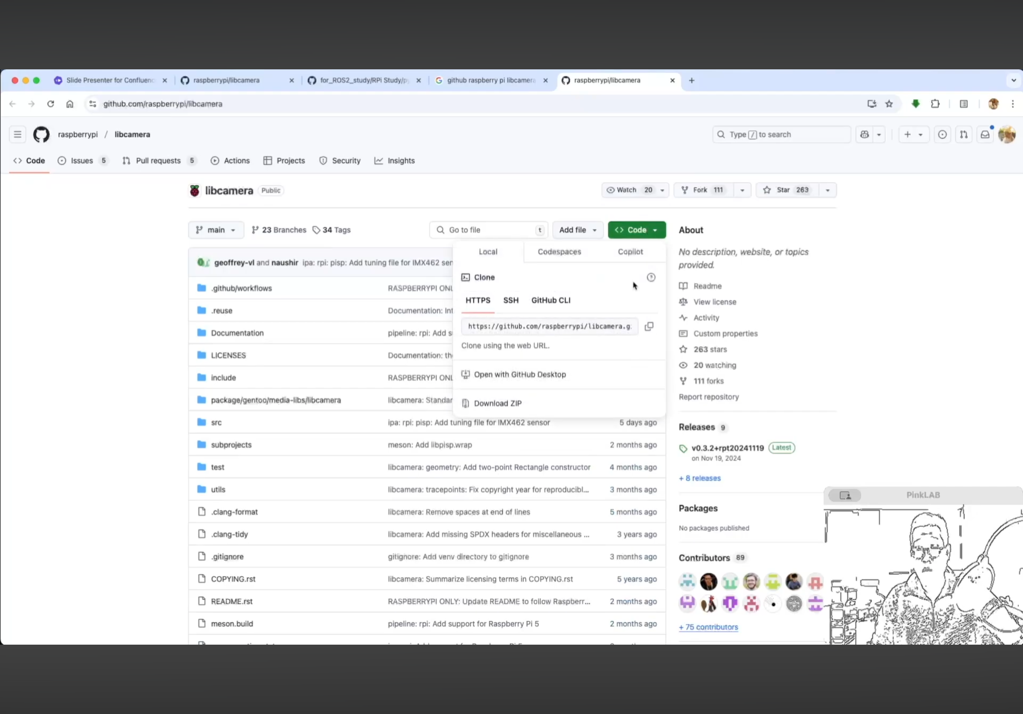
Task: Click the clone help question mark icon
Action: [651, 277]
